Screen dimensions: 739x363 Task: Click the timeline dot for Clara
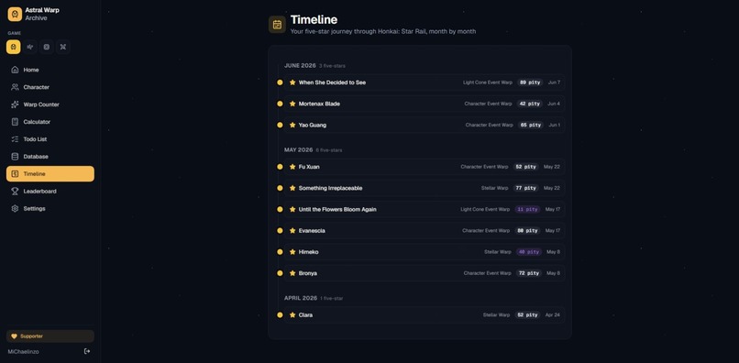pyautogui.click(x=280, y=315)
